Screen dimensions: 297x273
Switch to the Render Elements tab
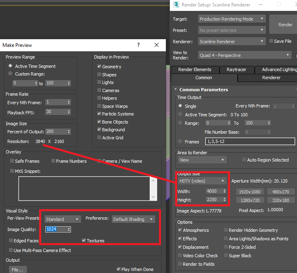click(x=195, y=70)
